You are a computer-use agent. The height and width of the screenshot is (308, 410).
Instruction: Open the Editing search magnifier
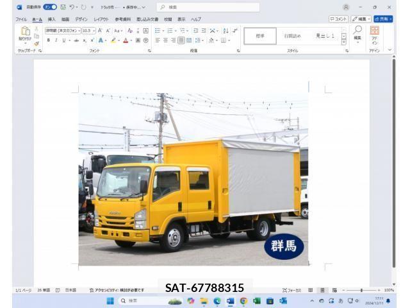[357, 33]
